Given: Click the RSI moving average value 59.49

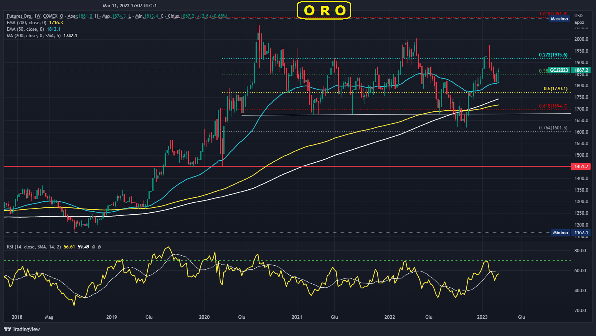Looking at the screenshot, I should point(83,247).
